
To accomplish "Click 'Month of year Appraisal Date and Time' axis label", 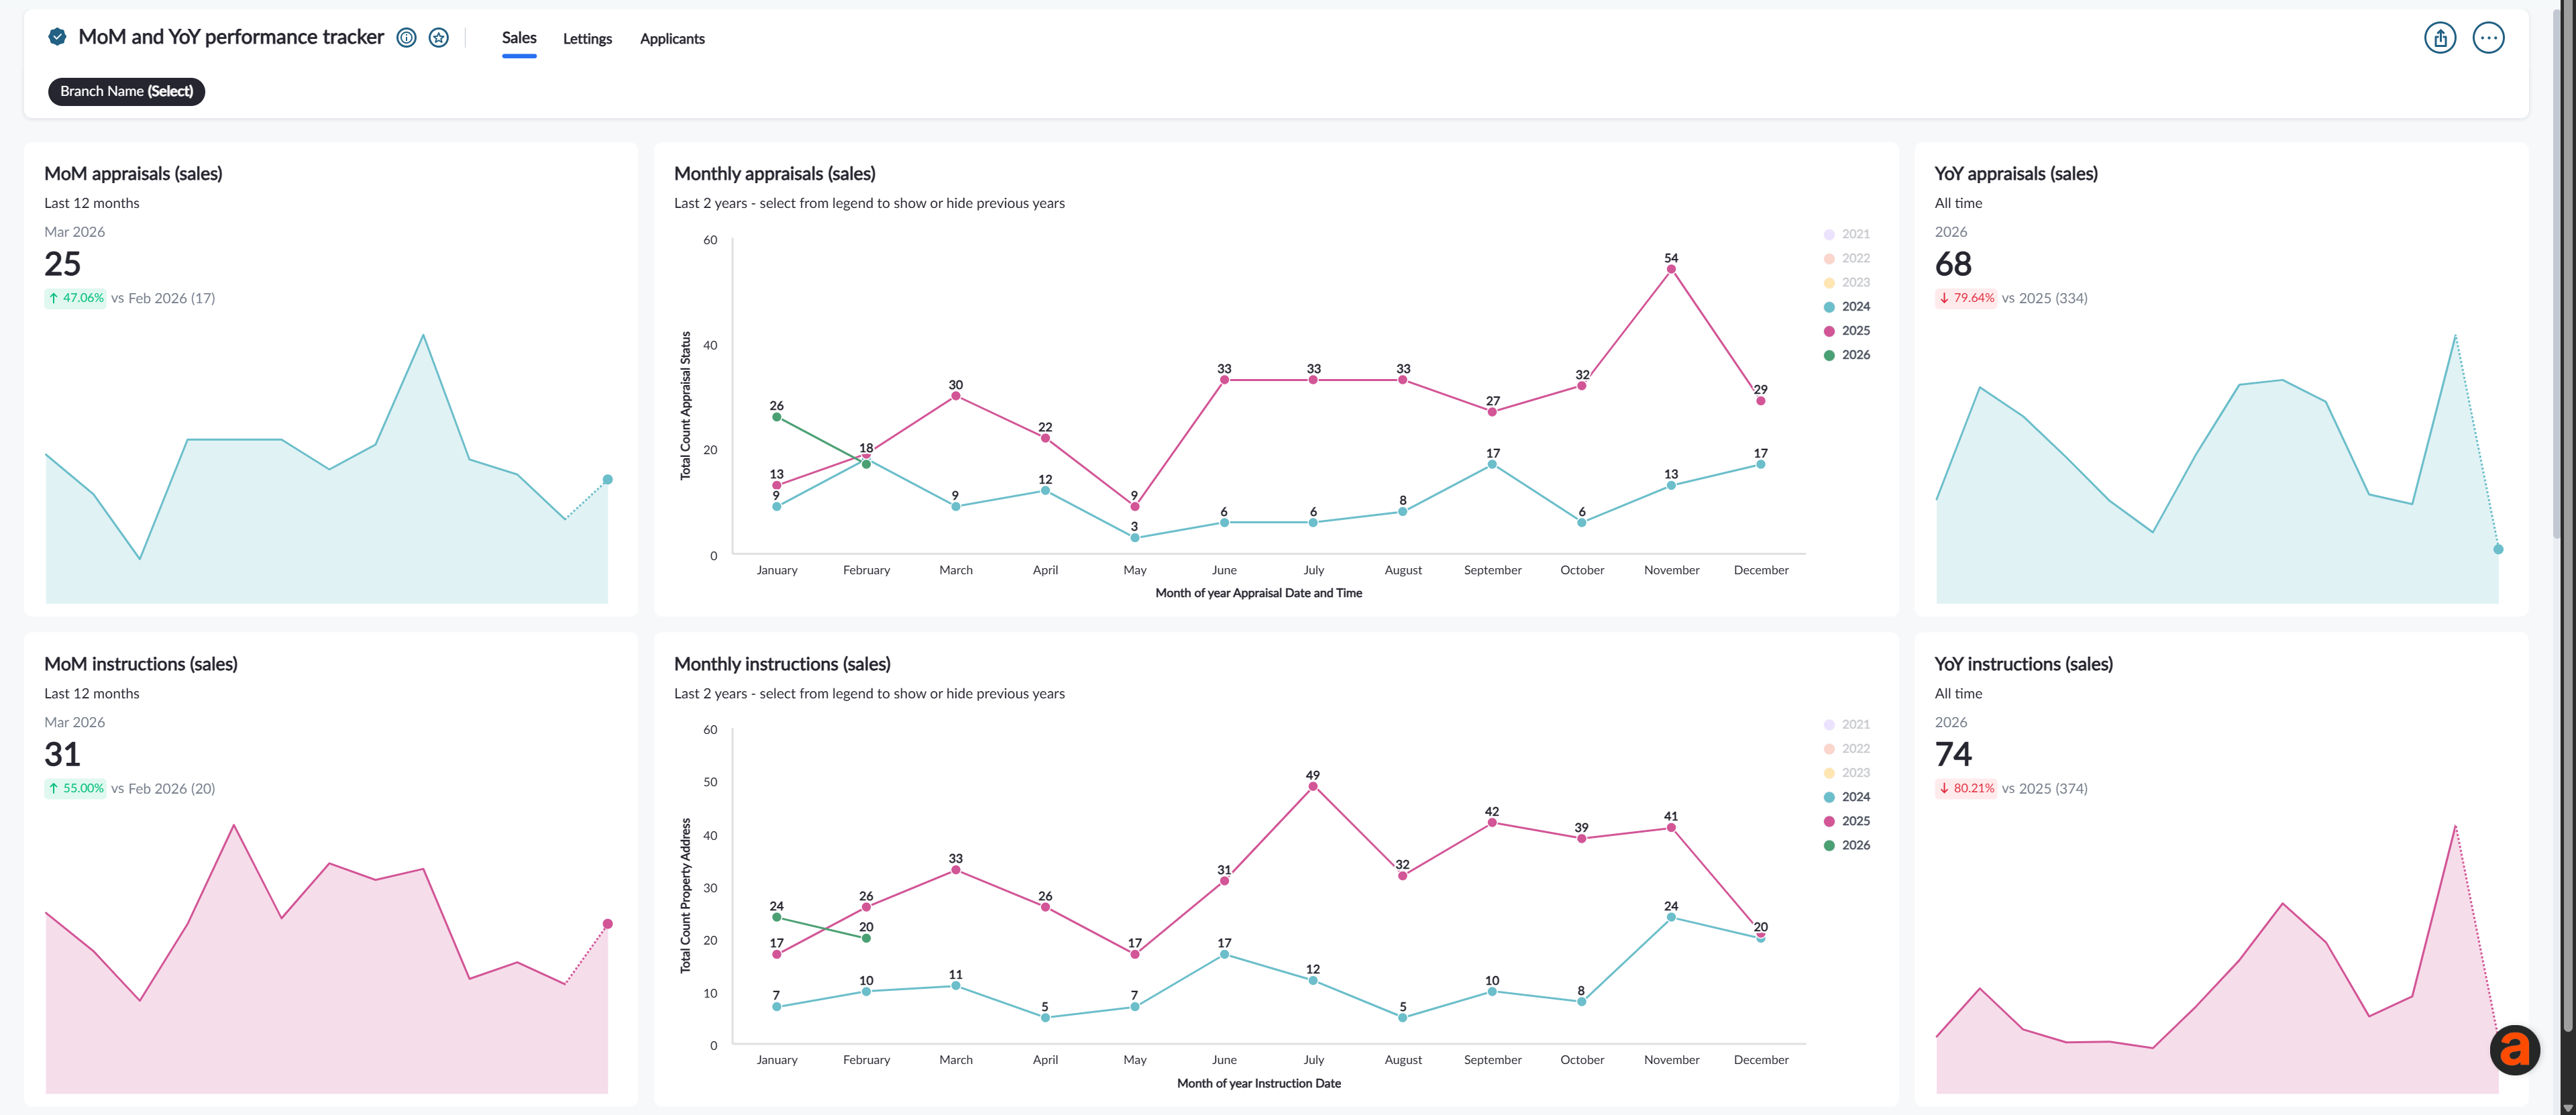I will [x=1258, y=593].
